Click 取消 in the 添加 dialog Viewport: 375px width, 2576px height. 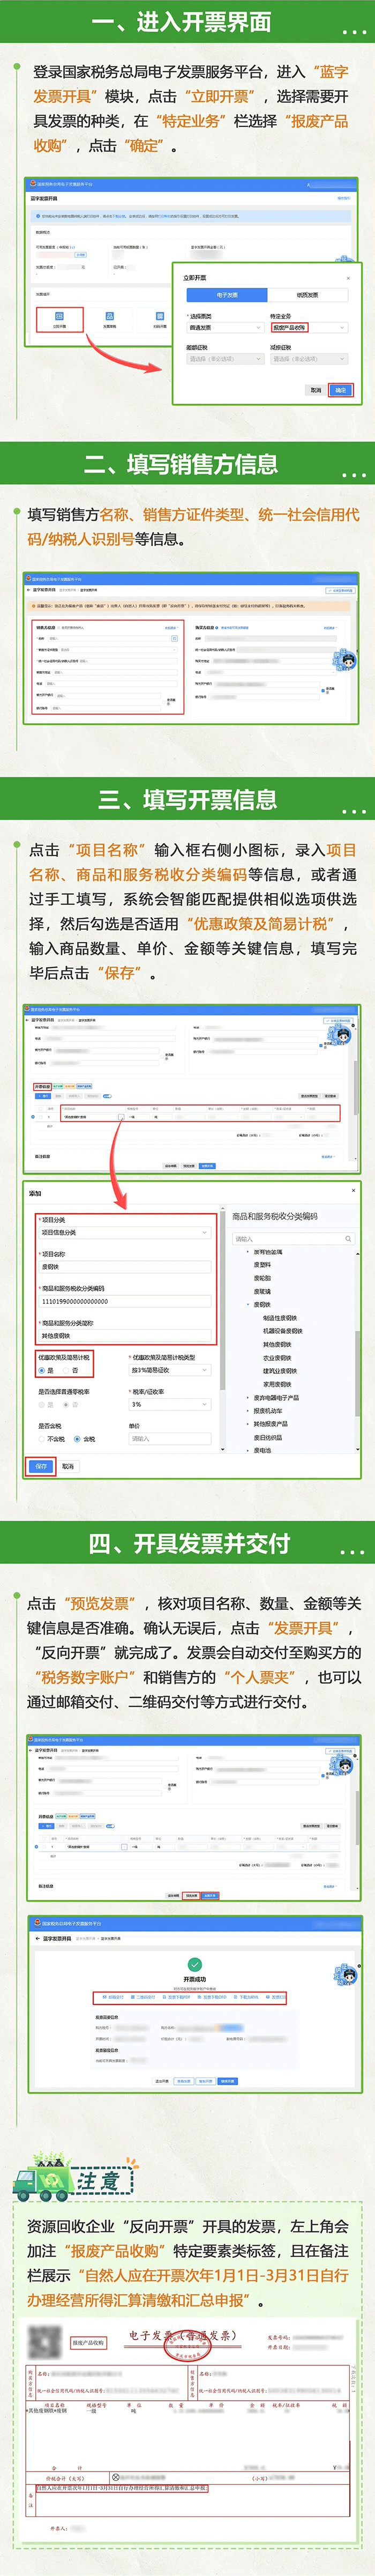point(68,1466)
